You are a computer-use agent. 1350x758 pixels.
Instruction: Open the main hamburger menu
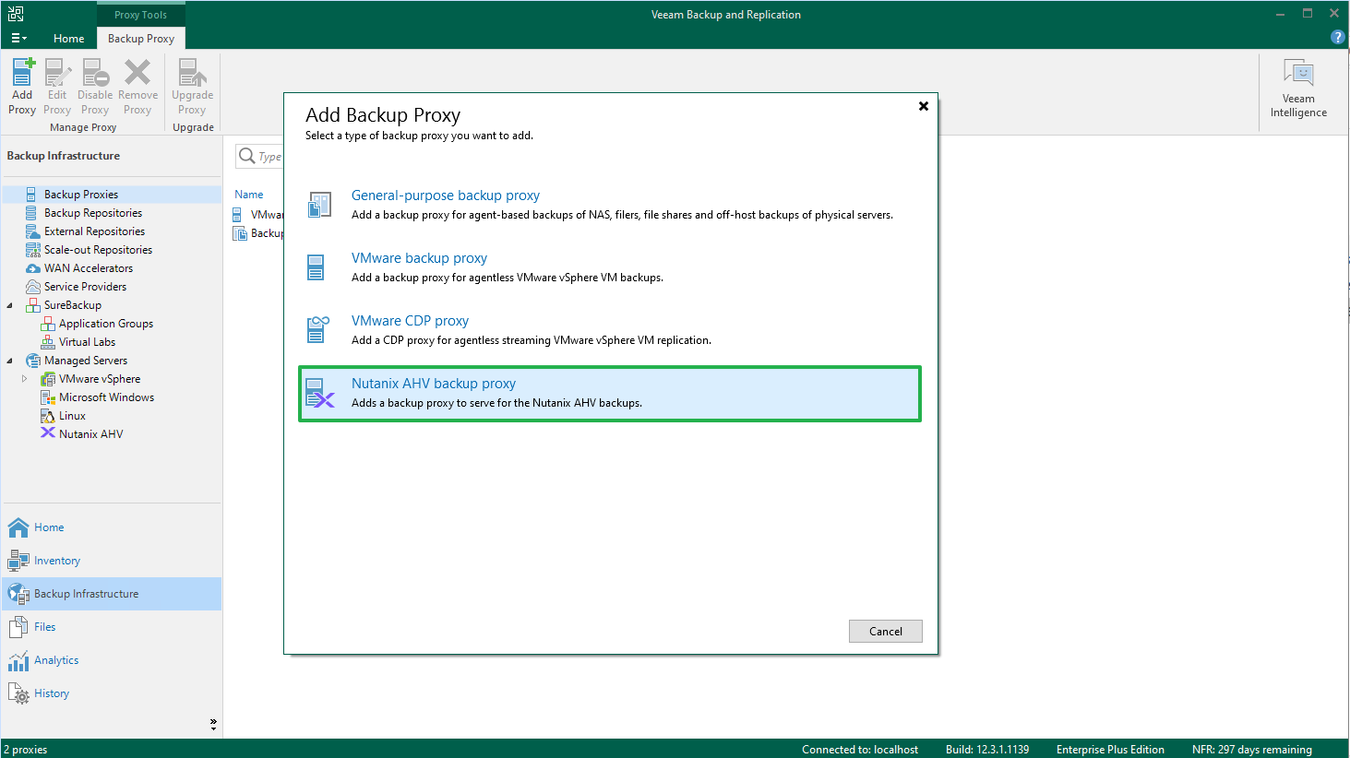coord(18,38)
